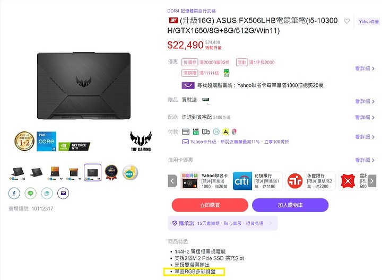Click the credit card payment icon
This screenshot has width=382, height=280.
pyautogui.click(x=186, y=132)
